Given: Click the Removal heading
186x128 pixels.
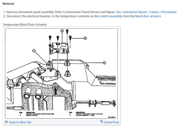Looking at the screenshot, I should pos(8,4).
